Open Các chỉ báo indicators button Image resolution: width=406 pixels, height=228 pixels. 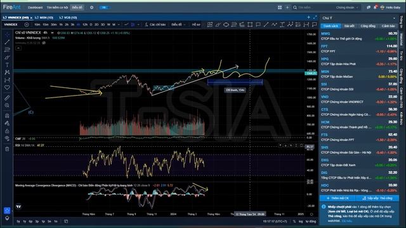pyautogui.click(x=155, y=25)
